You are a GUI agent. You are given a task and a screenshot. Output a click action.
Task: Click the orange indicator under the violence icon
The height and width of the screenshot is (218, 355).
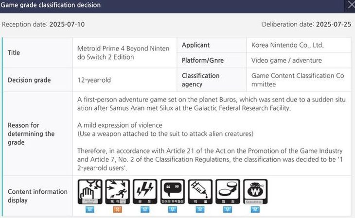(x=117, y=210)
